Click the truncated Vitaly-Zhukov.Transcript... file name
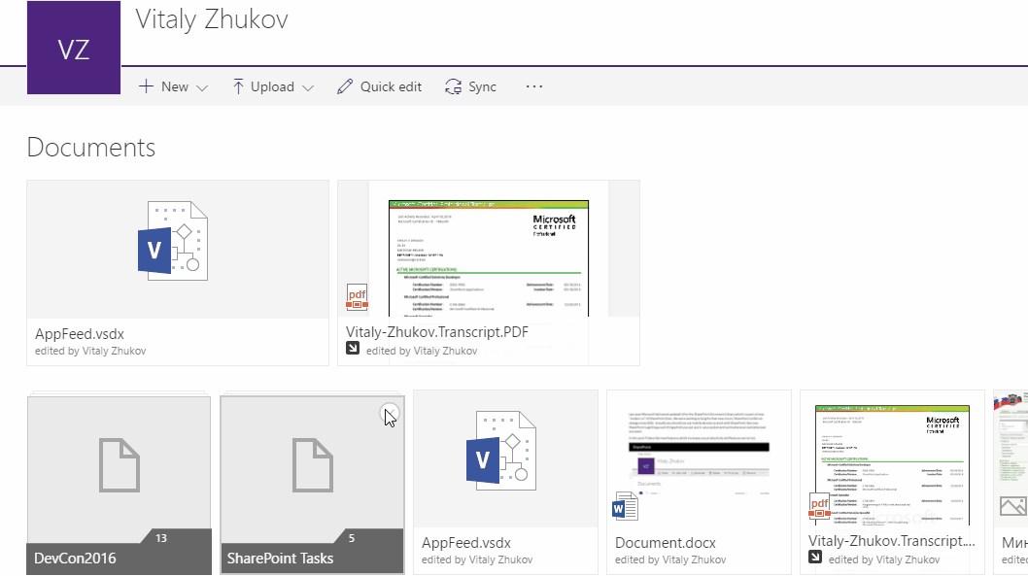 tap(892, 541)
